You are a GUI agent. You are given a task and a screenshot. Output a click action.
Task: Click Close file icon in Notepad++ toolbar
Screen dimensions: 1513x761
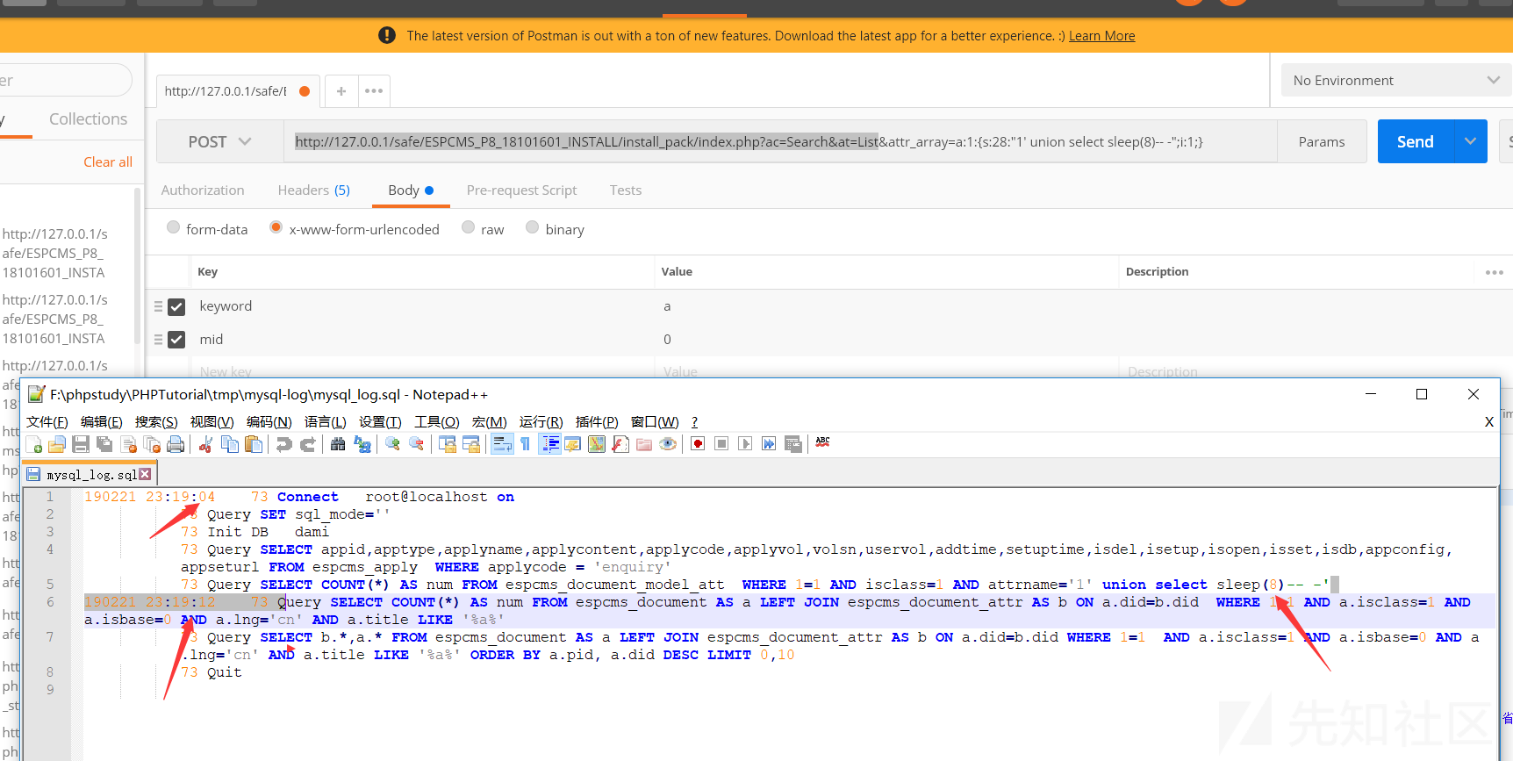[129, 444]
